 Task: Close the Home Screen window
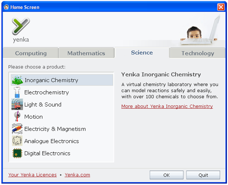tap(221, 7)
